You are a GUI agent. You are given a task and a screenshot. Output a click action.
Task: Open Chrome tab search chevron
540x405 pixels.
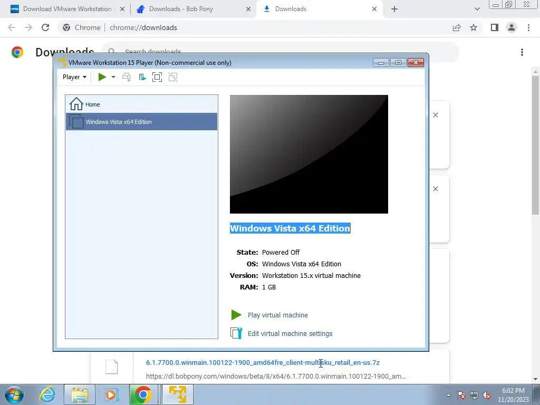[477, 9]
